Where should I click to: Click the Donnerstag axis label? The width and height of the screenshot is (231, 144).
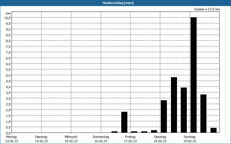pos(101,137)
